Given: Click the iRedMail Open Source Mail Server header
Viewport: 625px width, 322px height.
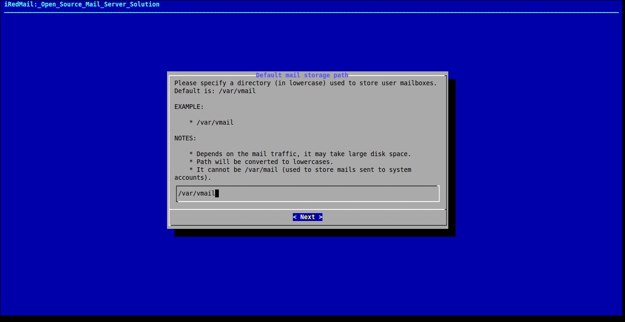Looking at the screenshot, I should (82, 4).
